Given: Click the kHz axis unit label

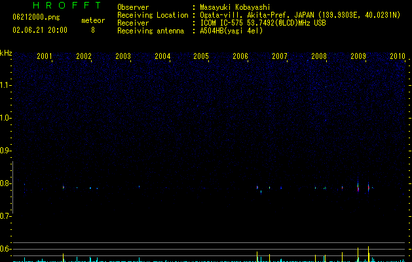Looking at the screenshot, I should tap(6, 53).
